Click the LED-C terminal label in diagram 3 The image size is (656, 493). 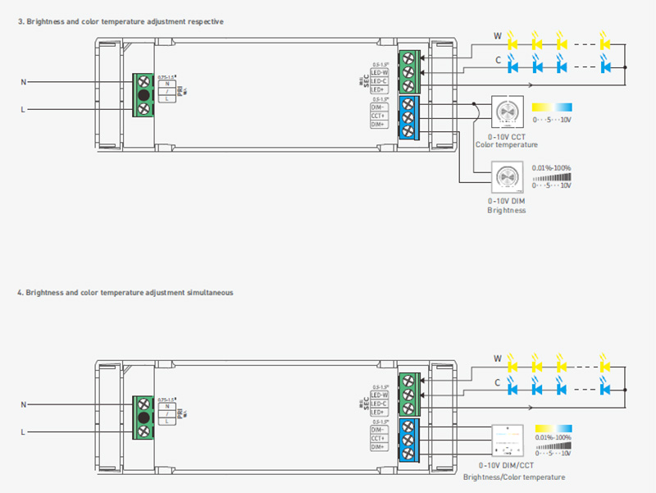coord(379,81)
